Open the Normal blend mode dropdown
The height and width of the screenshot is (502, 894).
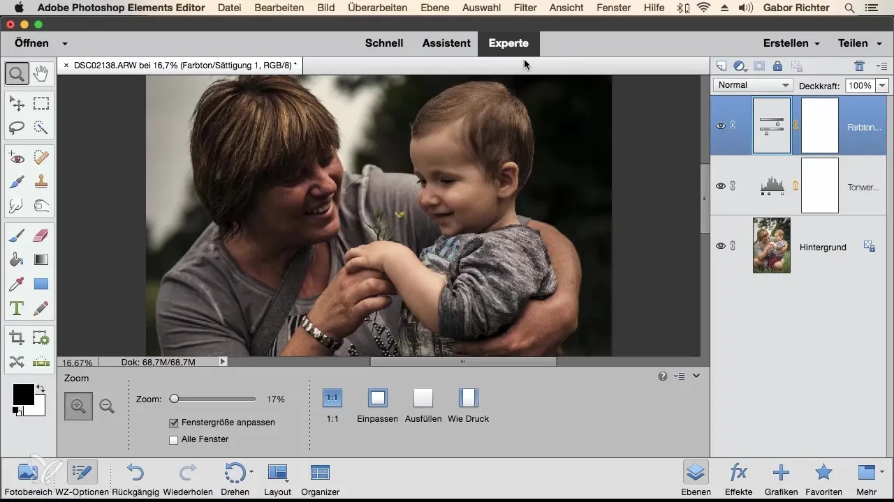(752, 85)
